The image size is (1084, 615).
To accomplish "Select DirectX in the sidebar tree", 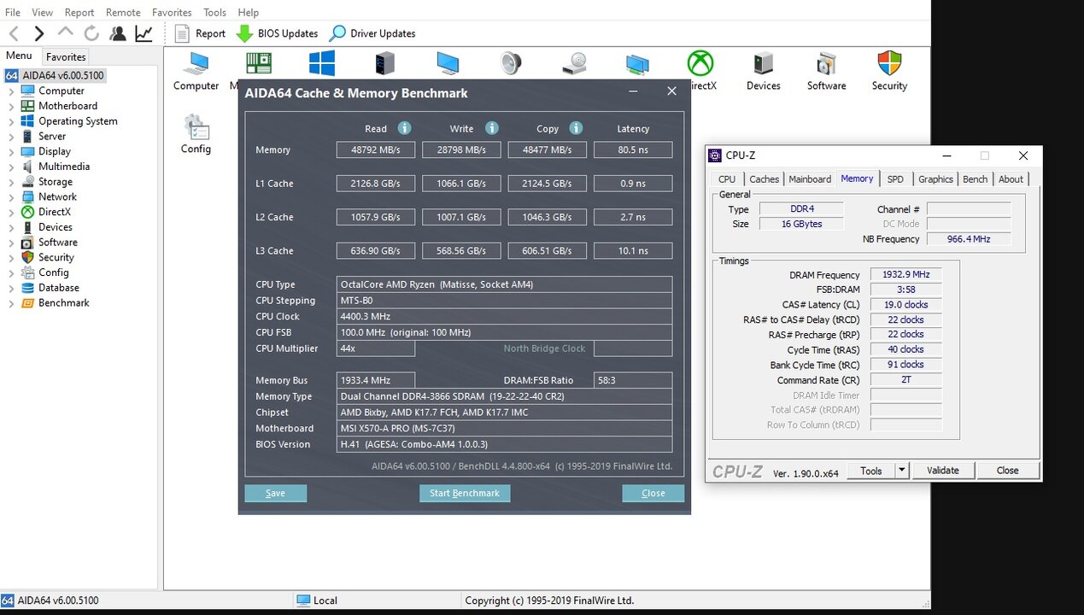I will click(55, 212).
